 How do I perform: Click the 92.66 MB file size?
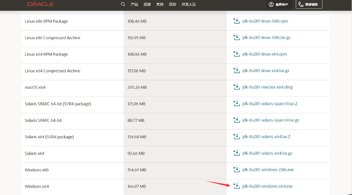pos(136,153)
